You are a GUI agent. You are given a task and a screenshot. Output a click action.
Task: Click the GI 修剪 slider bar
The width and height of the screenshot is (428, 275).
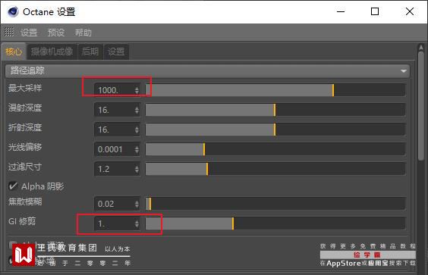point(275,223)
